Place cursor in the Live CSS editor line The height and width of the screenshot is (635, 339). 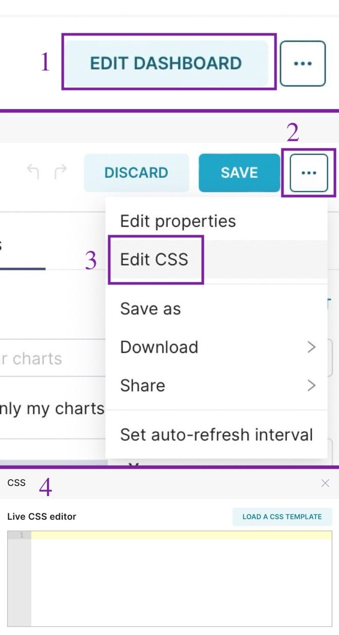click(181, 535)
